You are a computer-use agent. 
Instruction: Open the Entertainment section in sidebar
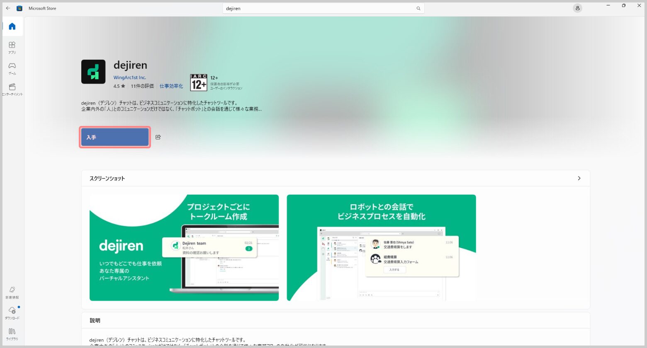[x=12, y=89]
